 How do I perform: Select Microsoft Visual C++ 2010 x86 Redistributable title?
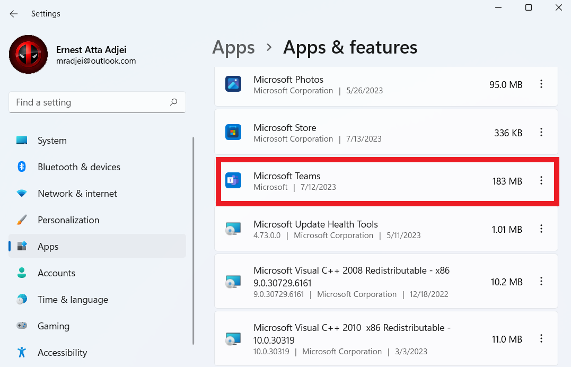click(x=352, y=334)
